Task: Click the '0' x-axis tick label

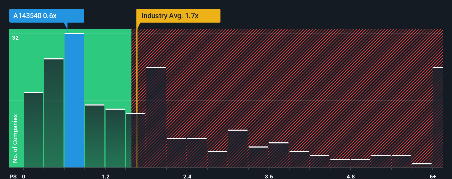Action: tap(24, 176)
